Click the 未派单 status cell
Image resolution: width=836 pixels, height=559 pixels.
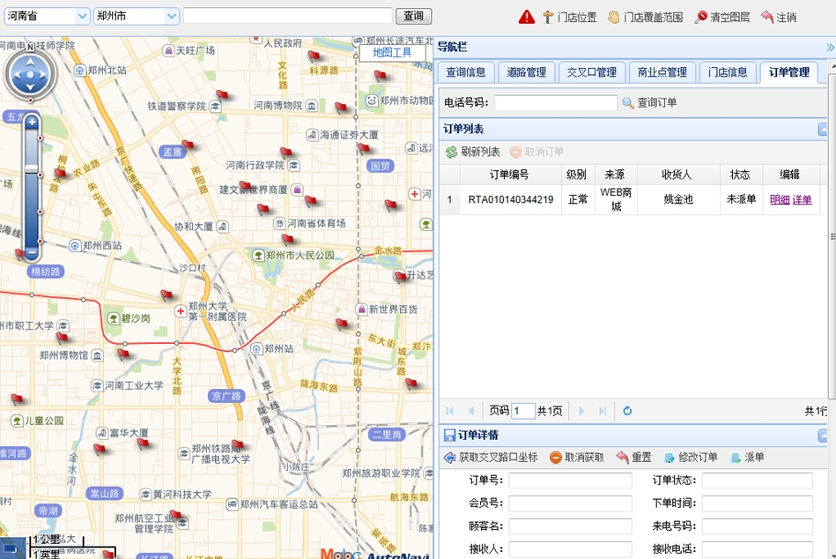tap(741, 199)
